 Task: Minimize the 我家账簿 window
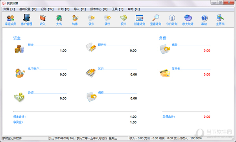214,3
